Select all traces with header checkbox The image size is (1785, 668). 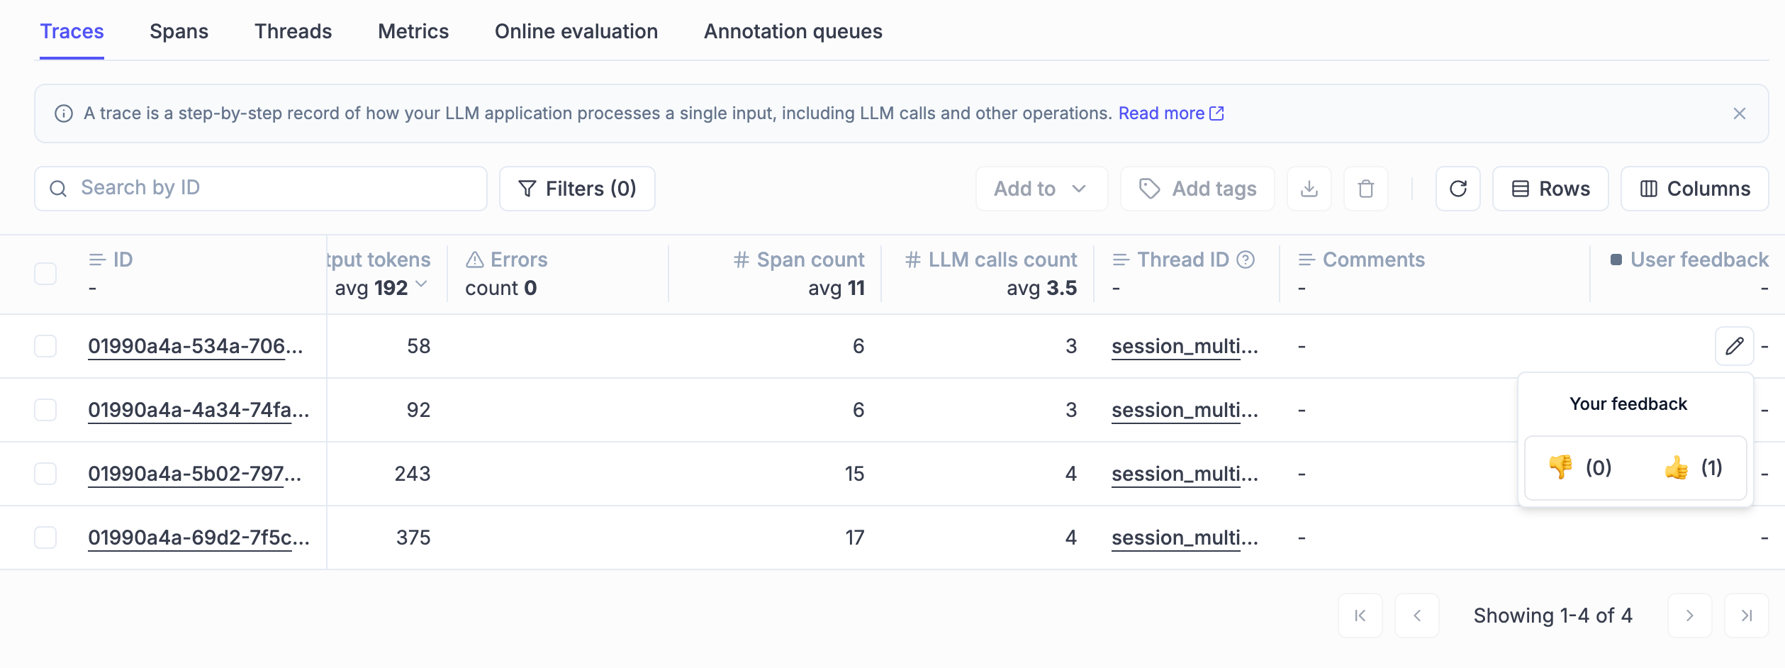pos(45,273)
